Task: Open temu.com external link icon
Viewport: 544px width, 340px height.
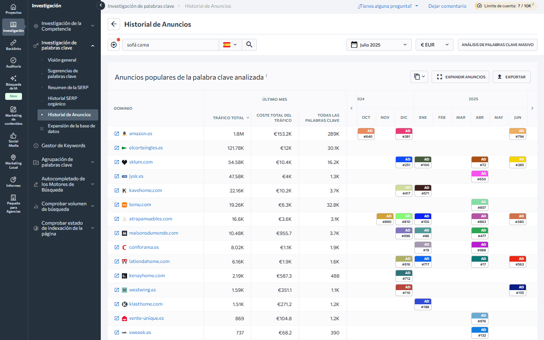Action: pos(117,205)
